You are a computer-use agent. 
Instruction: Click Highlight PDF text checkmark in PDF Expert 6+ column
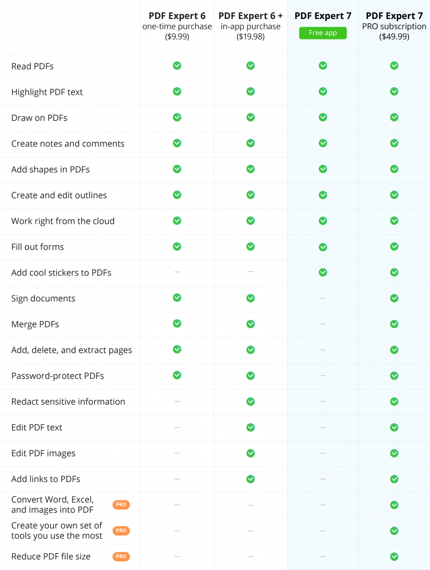(250, 91)
